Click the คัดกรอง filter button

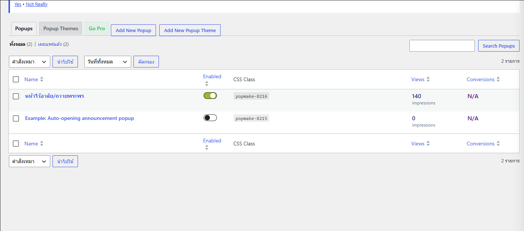coord(146,62)
